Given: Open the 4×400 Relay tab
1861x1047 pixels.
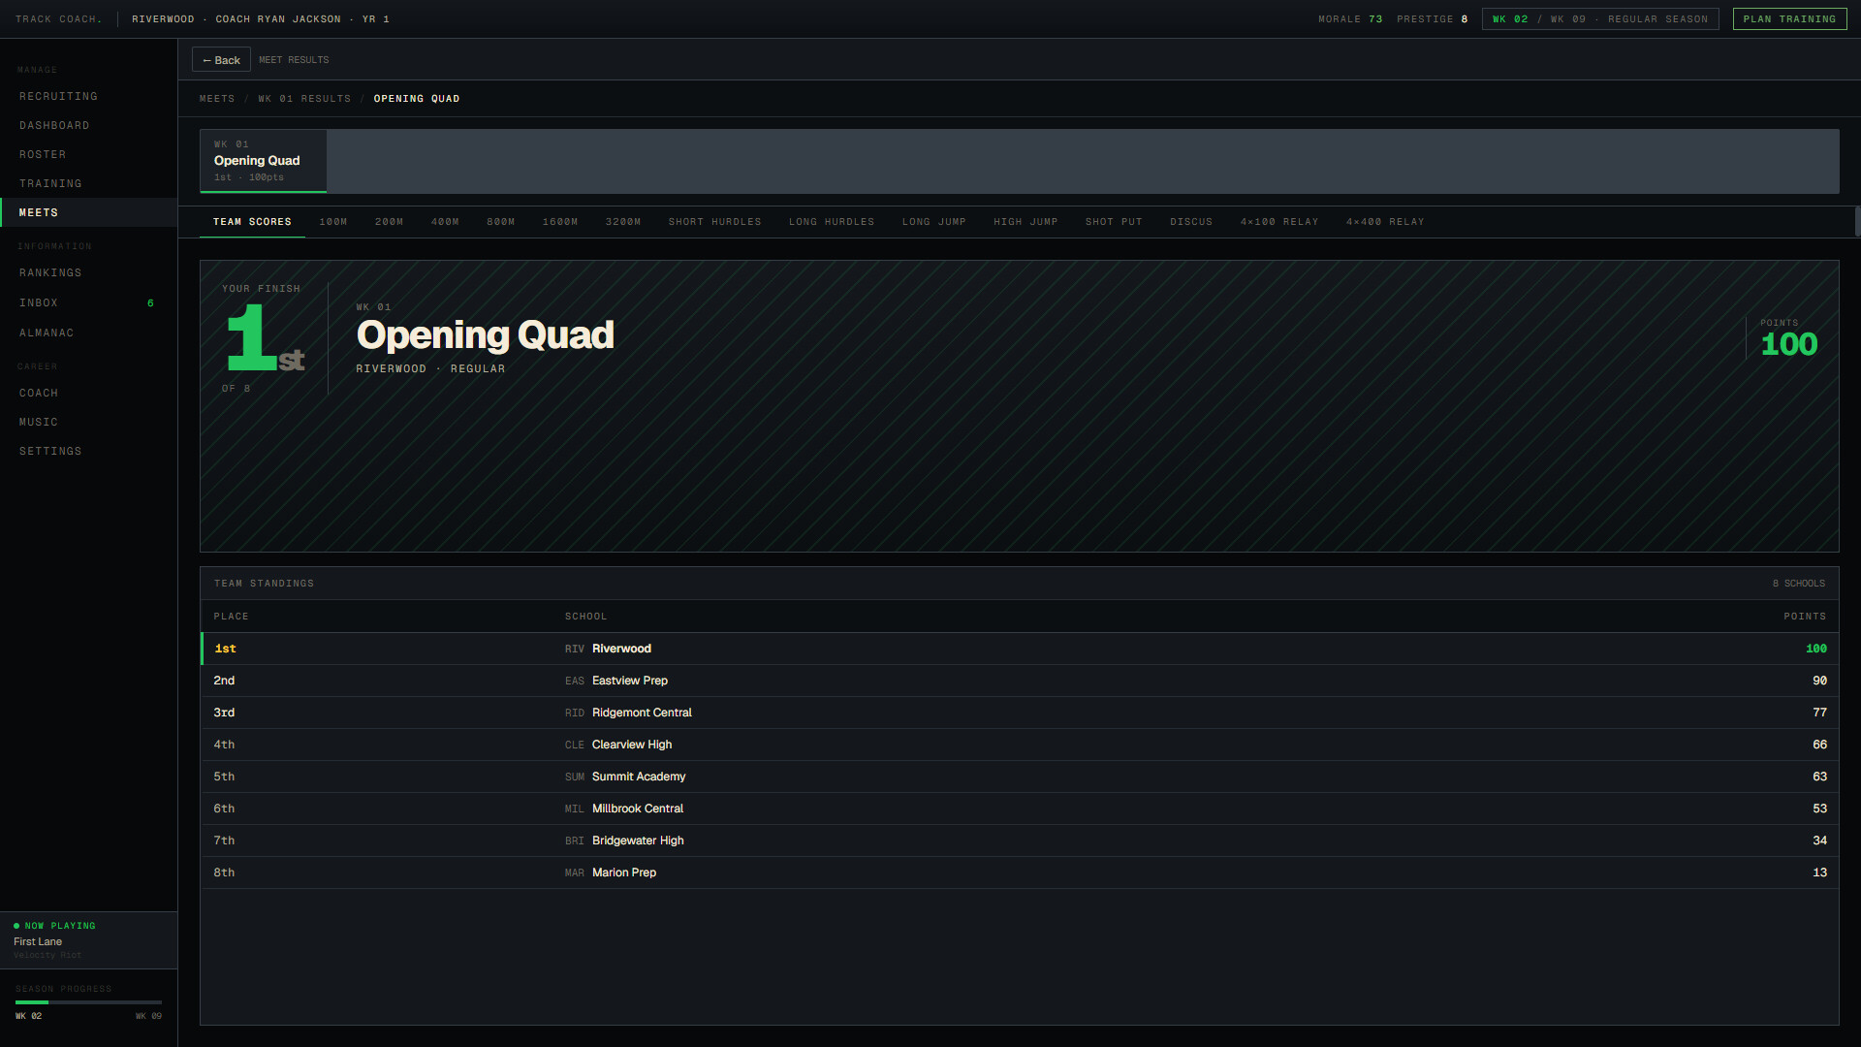Looking at the screenshot, I should [x=1385, y=222].
